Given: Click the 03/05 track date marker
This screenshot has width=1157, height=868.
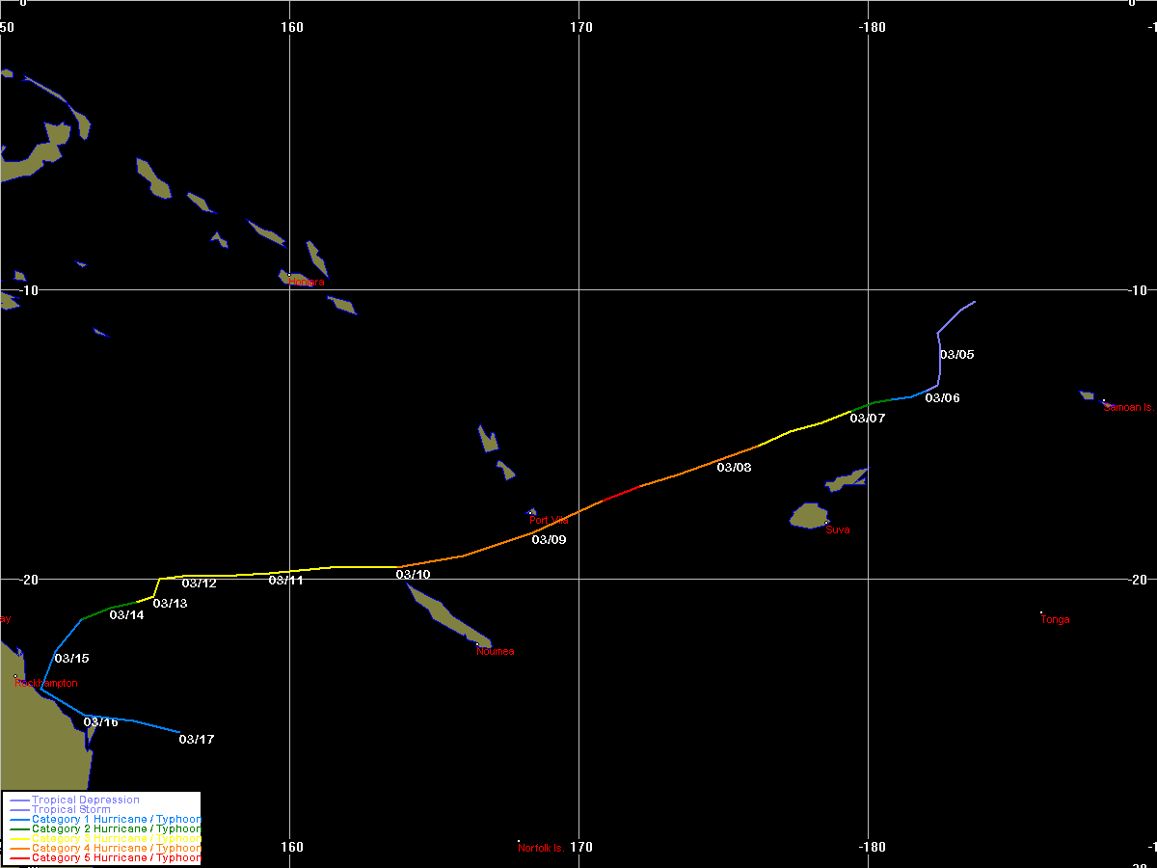Looking at the screenshot, I should (x=957, y=355).
